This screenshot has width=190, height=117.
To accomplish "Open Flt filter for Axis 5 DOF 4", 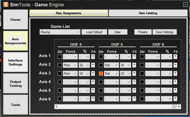I will 93,90.
